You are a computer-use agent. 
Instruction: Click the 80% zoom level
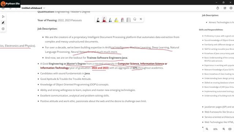[x=215, y=129]
